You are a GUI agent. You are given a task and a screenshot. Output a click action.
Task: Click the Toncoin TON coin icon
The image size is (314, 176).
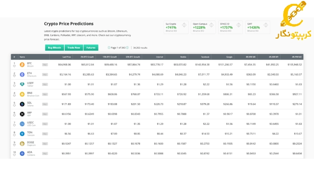[x=22, y=134]
